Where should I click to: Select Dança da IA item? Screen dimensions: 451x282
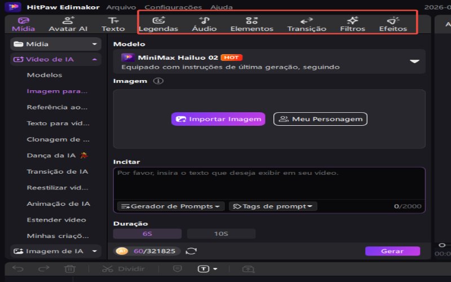tap(57, 156)
